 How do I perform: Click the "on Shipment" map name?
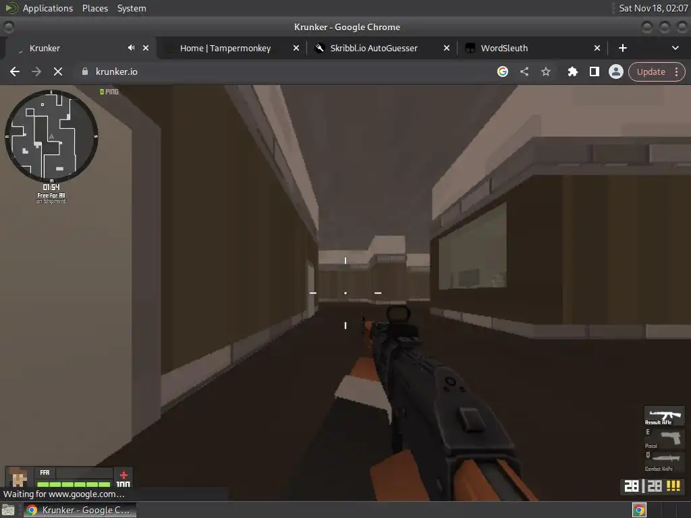click(51, 201)
